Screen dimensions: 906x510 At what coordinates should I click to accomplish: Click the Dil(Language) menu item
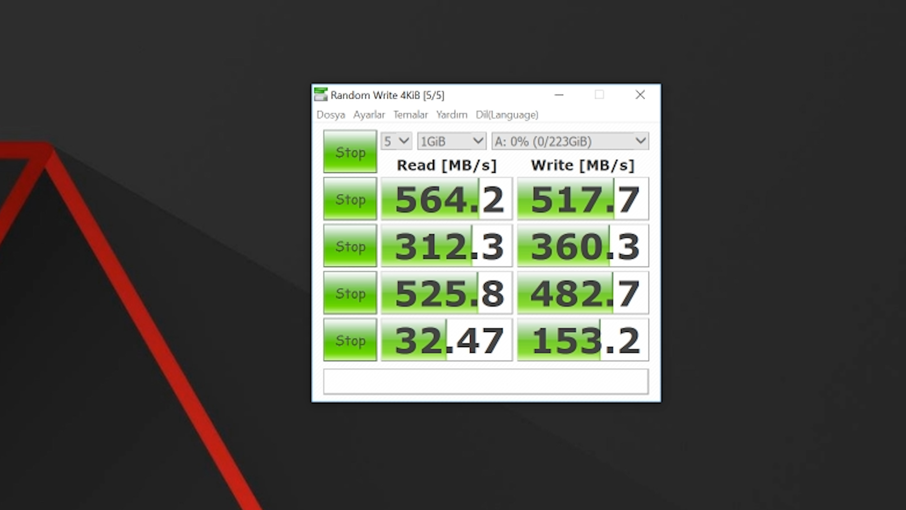click(506, 115)
